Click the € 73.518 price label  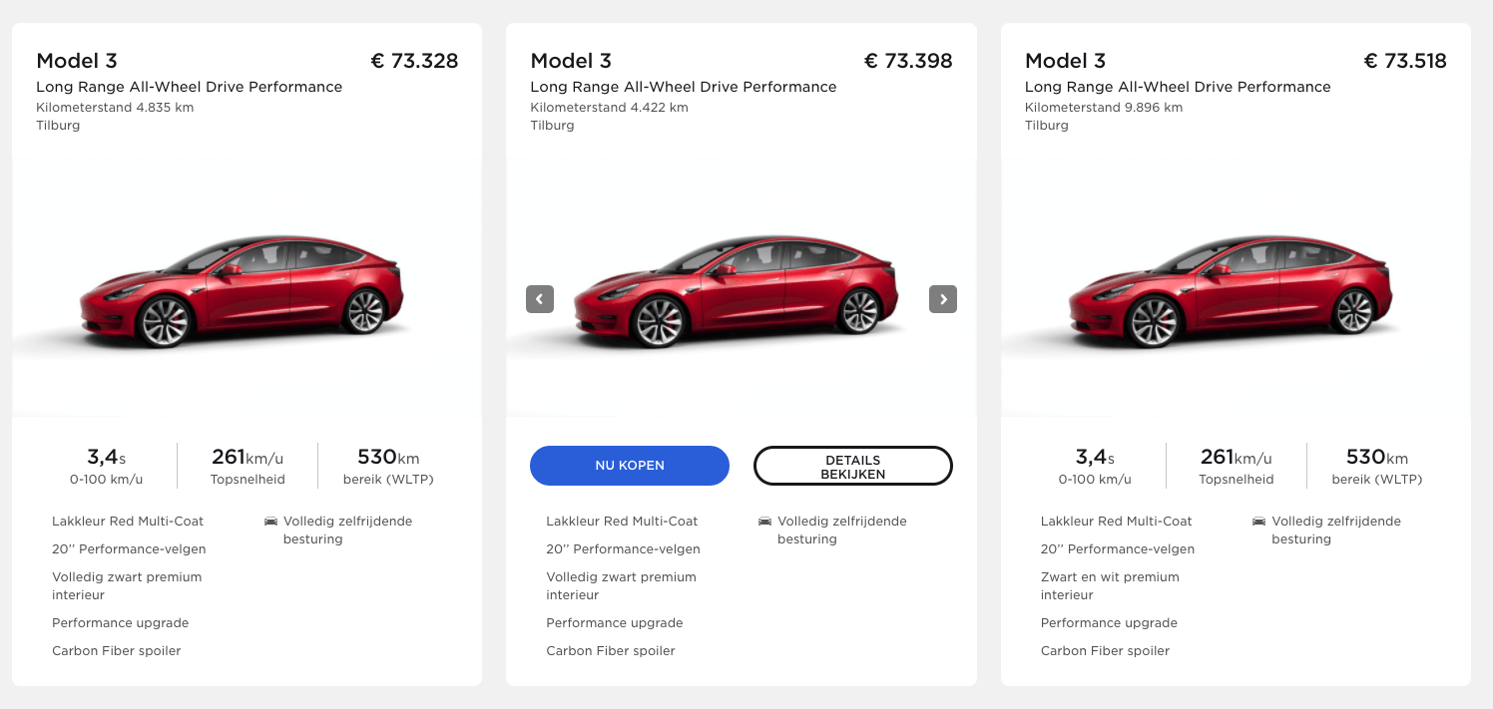1405,61
